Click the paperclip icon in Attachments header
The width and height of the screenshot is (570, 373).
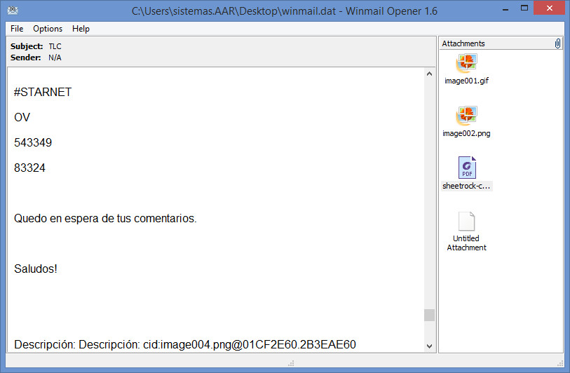click(557, 43)
